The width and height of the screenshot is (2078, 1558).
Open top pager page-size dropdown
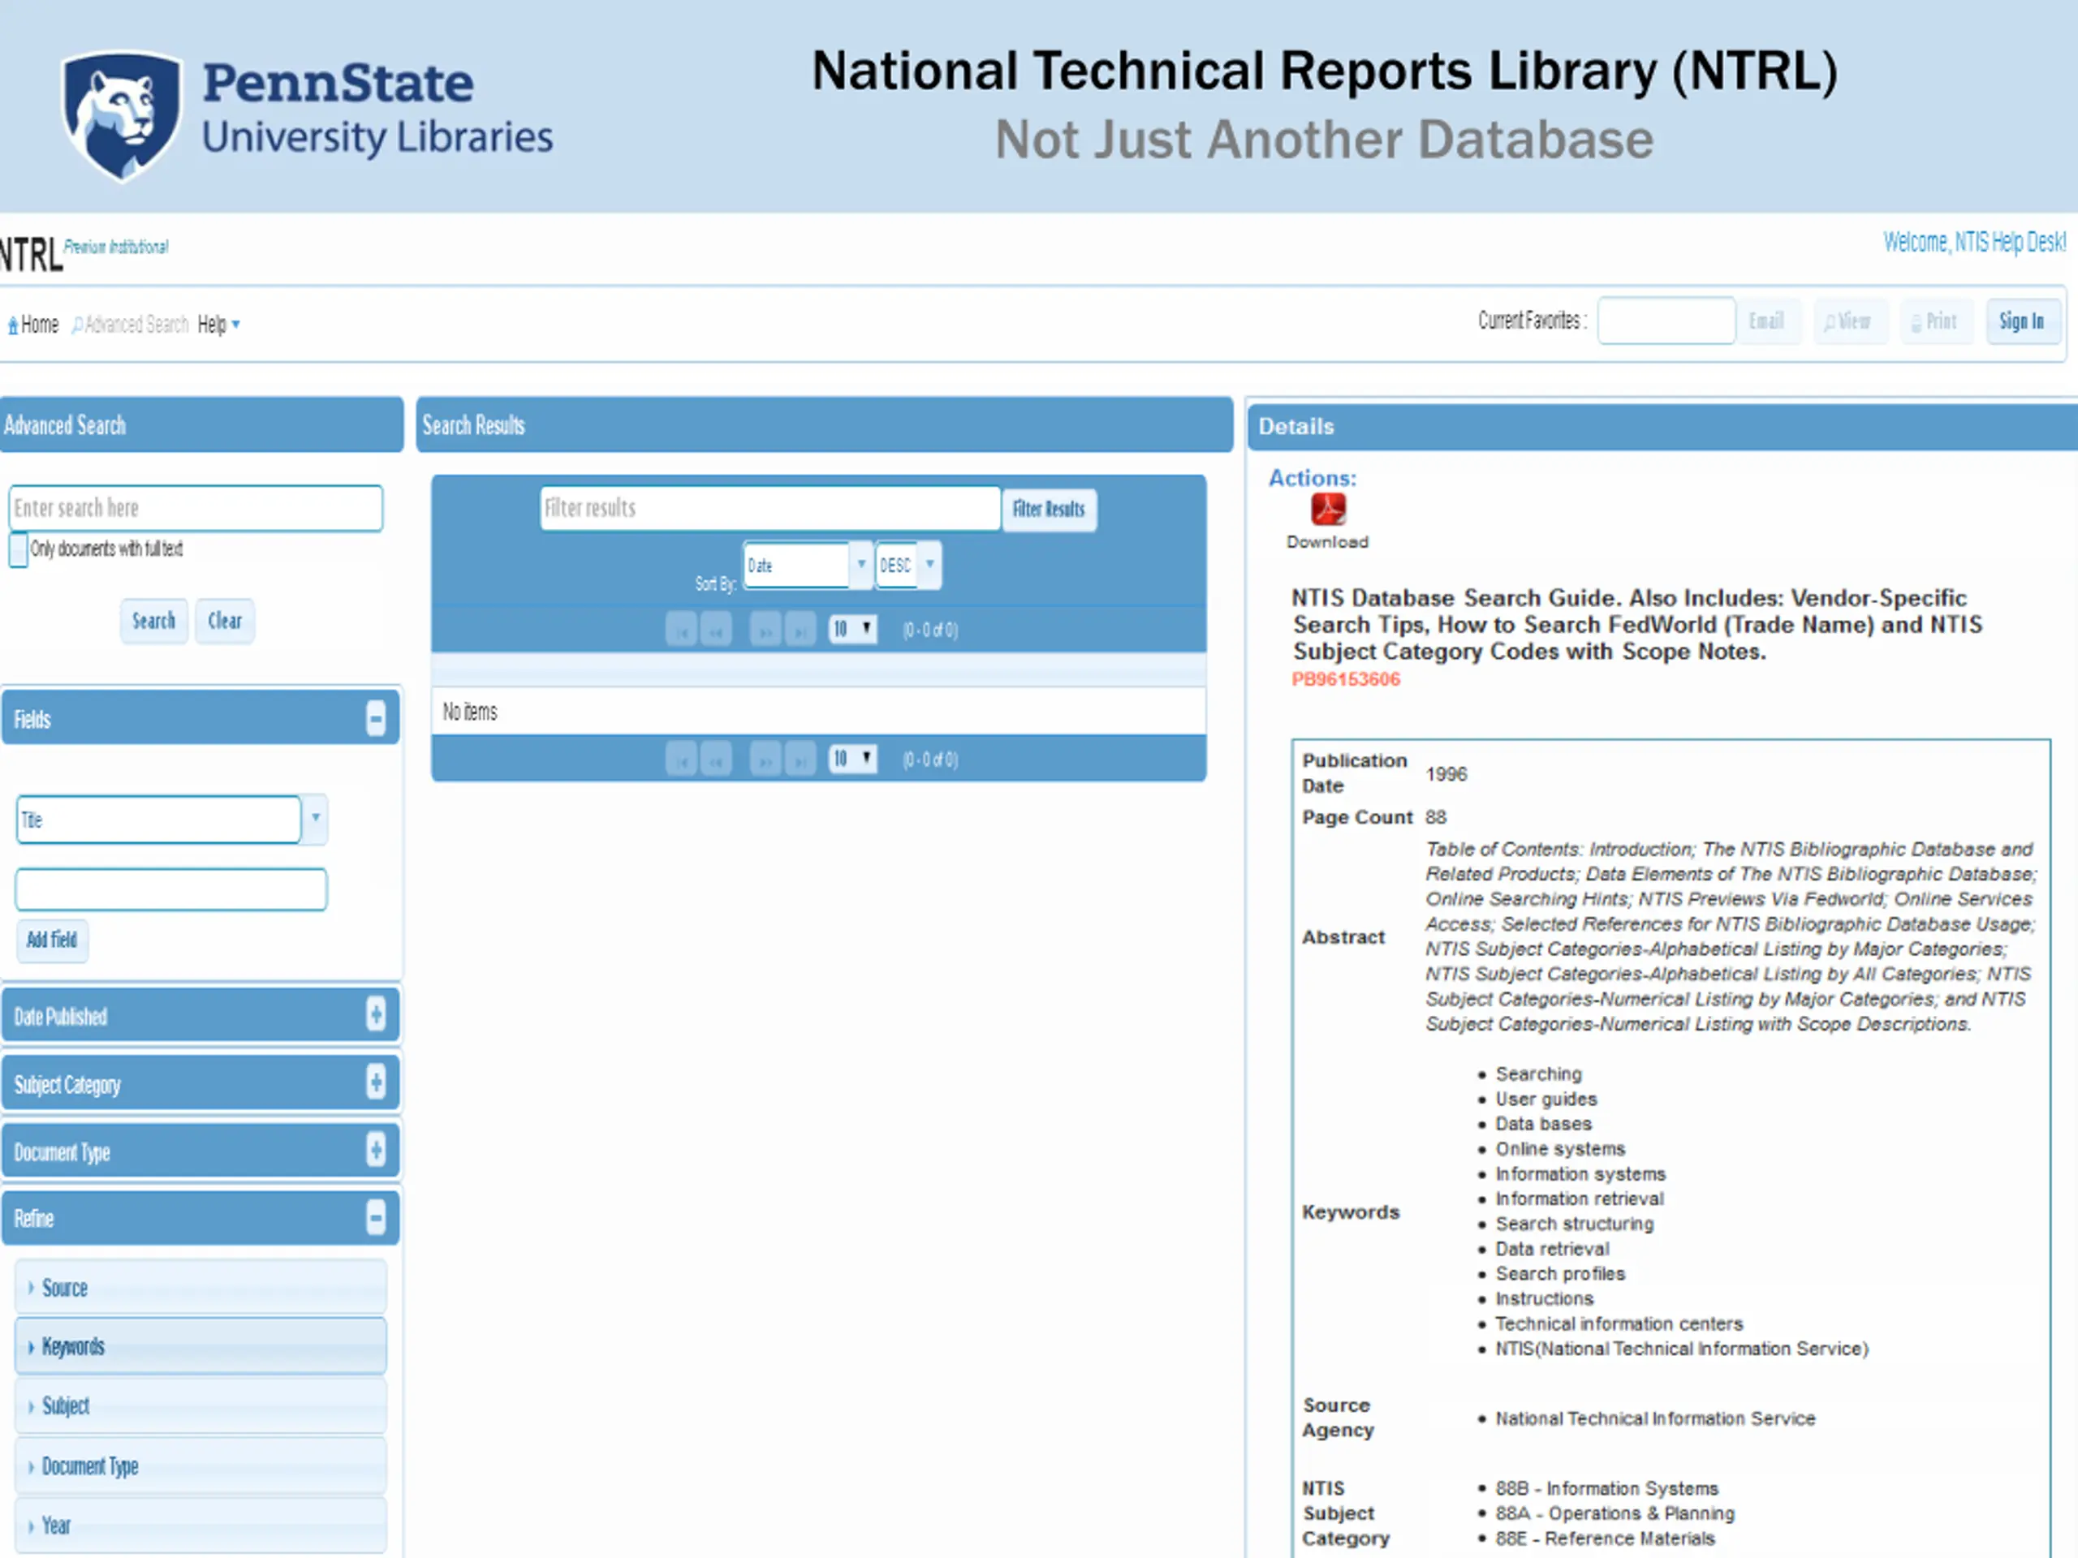click(853, 628)
